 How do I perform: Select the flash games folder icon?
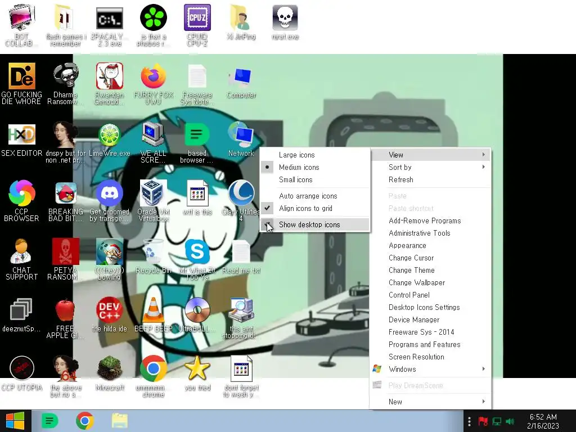65,17
